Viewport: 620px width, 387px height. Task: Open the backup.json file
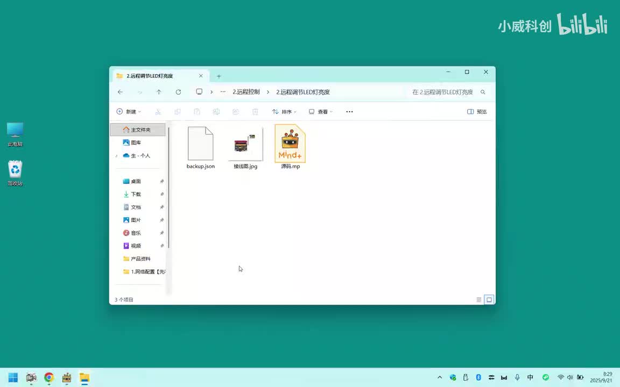[x=200, y=148]
